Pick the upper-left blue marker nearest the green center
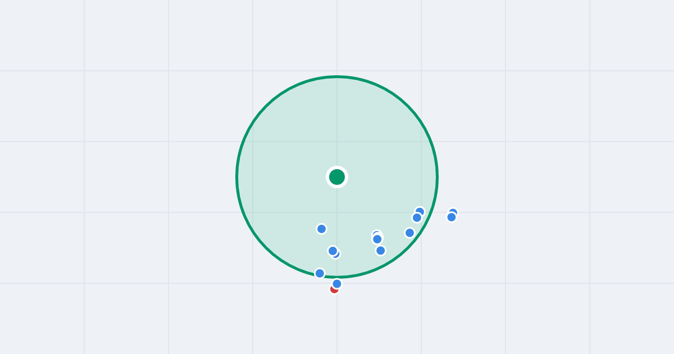Screen dimensions: 674x354 click(x=321, y=229)
